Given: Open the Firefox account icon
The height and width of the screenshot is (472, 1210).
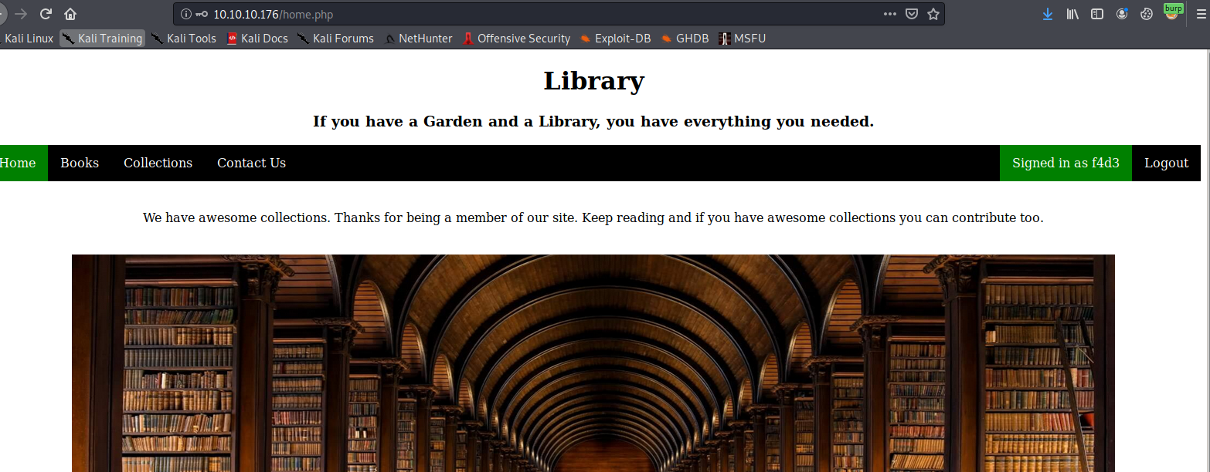Looking at the screenshot, I should 1122,14.
